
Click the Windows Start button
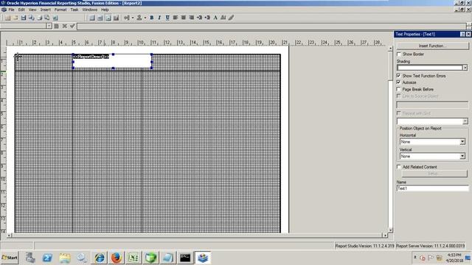coord(10,258)
